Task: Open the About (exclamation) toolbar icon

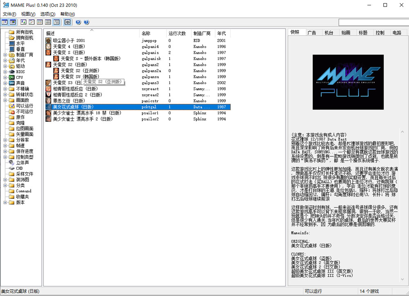Action: coord(78,22)
